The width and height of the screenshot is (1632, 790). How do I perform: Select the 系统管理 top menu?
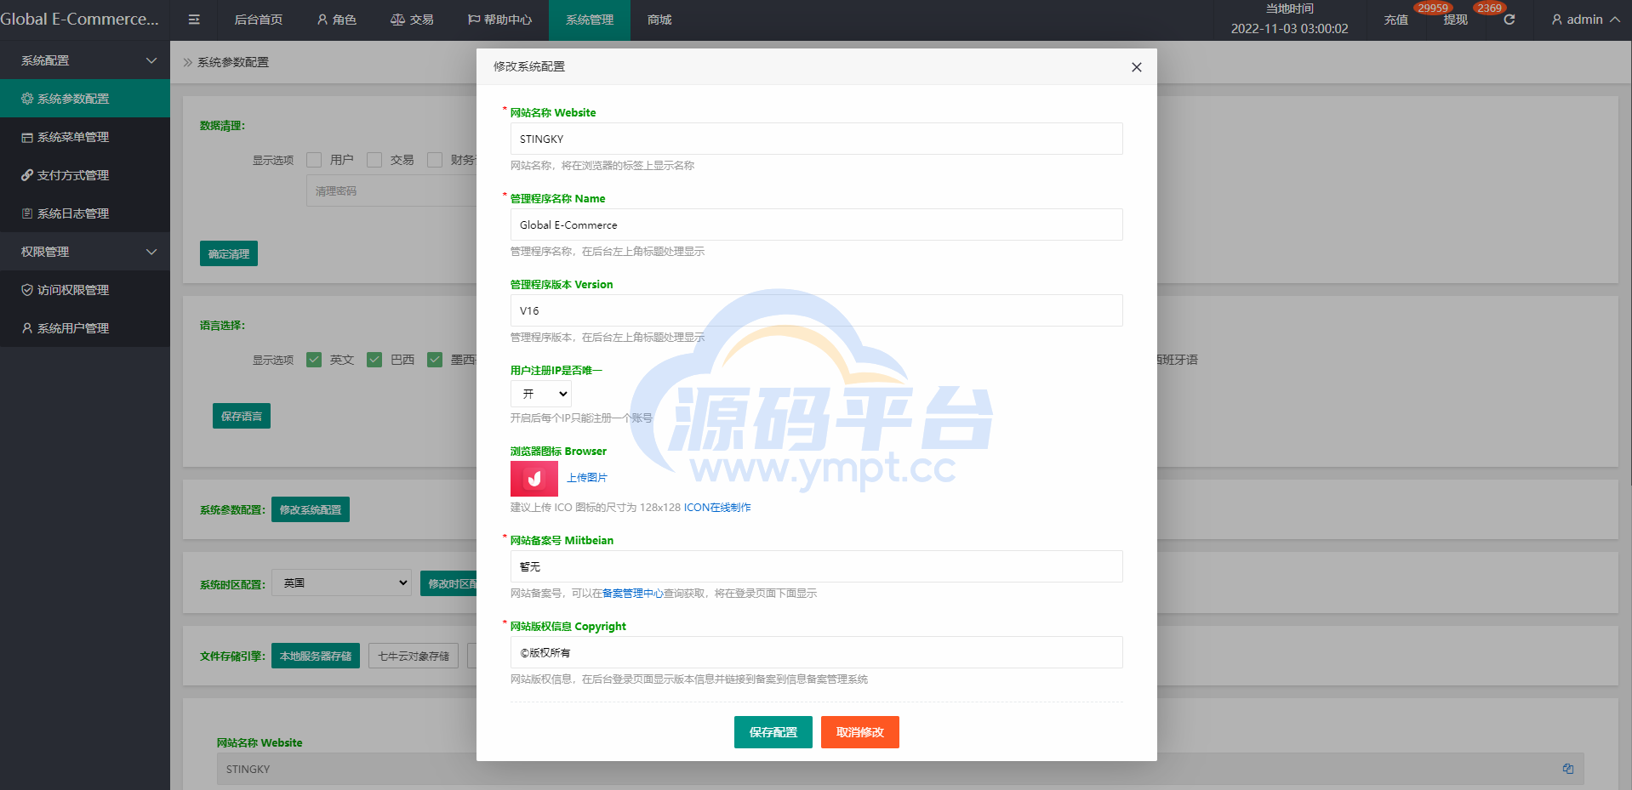coord(590,20)
